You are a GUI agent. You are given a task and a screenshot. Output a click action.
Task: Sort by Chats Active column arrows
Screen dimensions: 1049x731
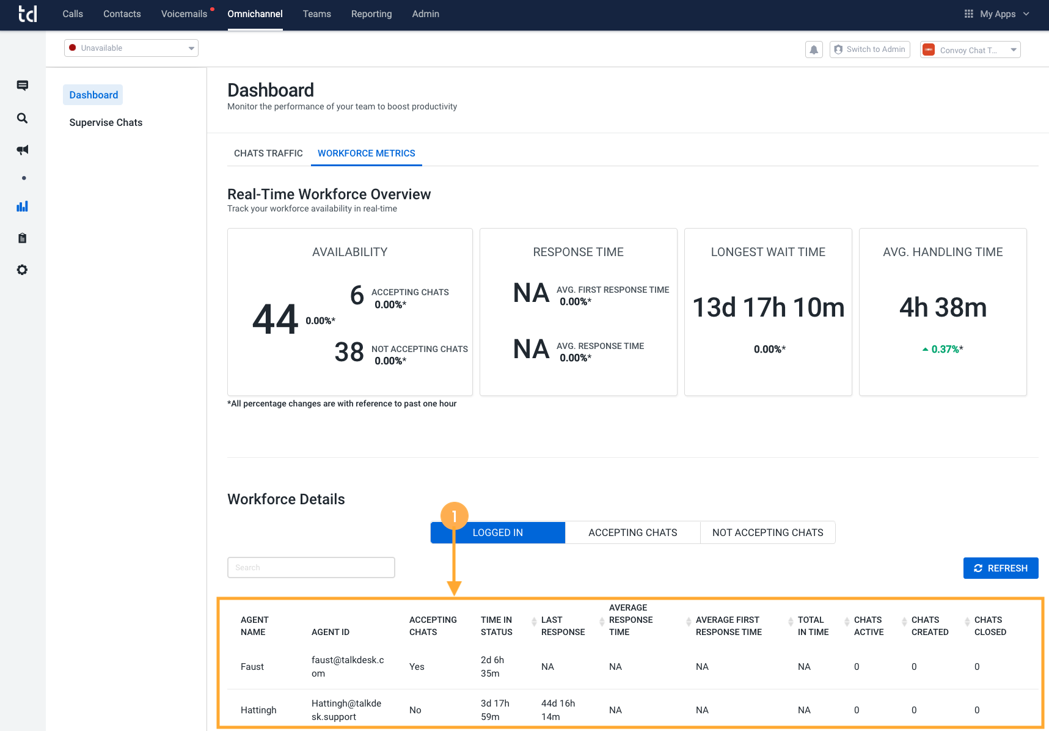pyautogui.click(x=847, y=621)
